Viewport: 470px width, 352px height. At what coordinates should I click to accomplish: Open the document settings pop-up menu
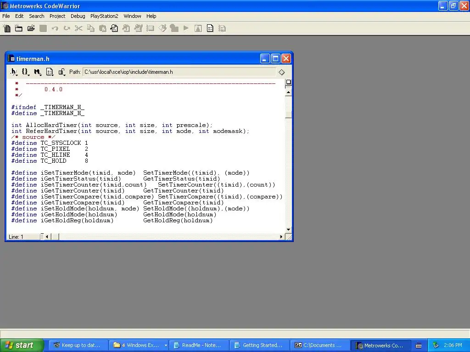coord(50,72)
